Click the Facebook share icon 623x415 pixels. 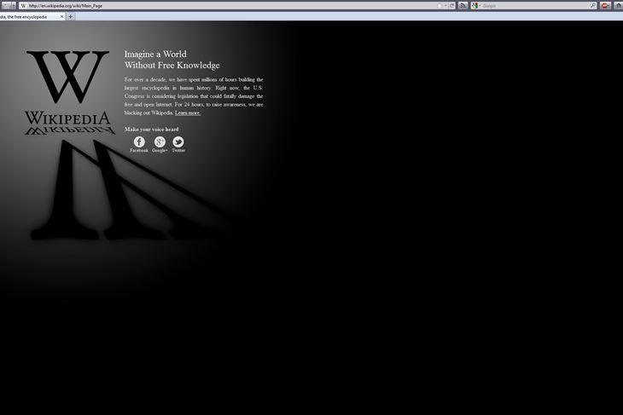139,142
